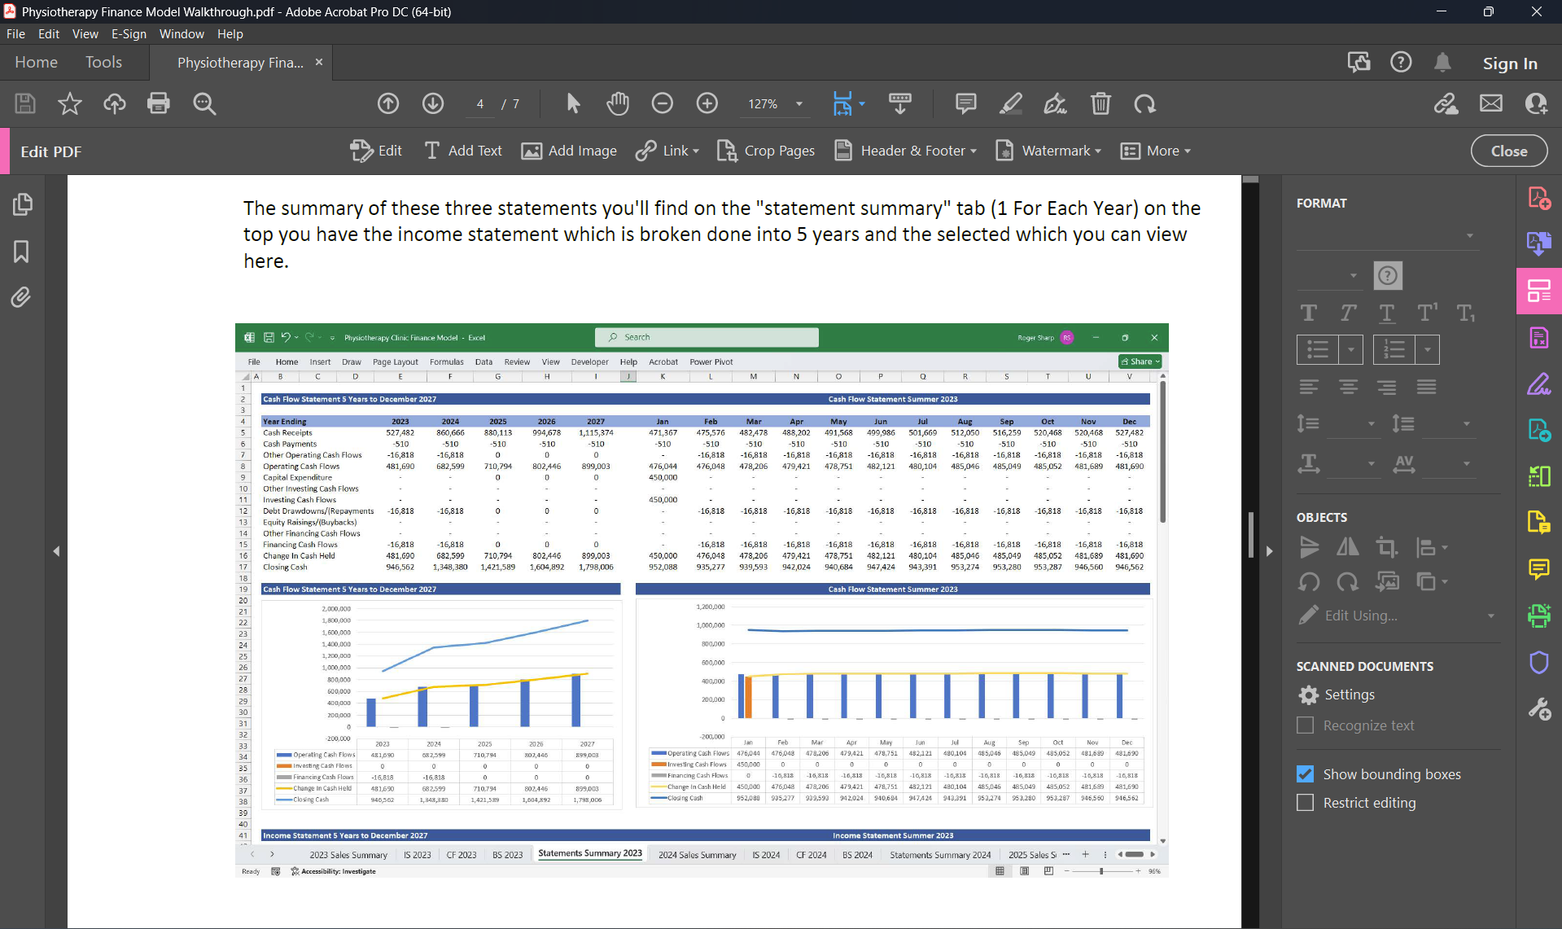Open the File menu
The width and height of the screenshot is (1562, 929).
click(15, 34)
